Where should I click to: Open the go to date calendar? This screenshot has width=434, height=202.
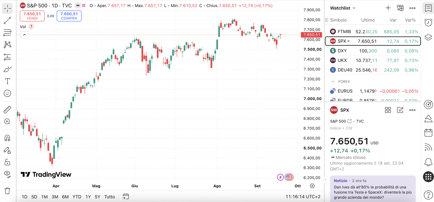[x=126, y=197]
